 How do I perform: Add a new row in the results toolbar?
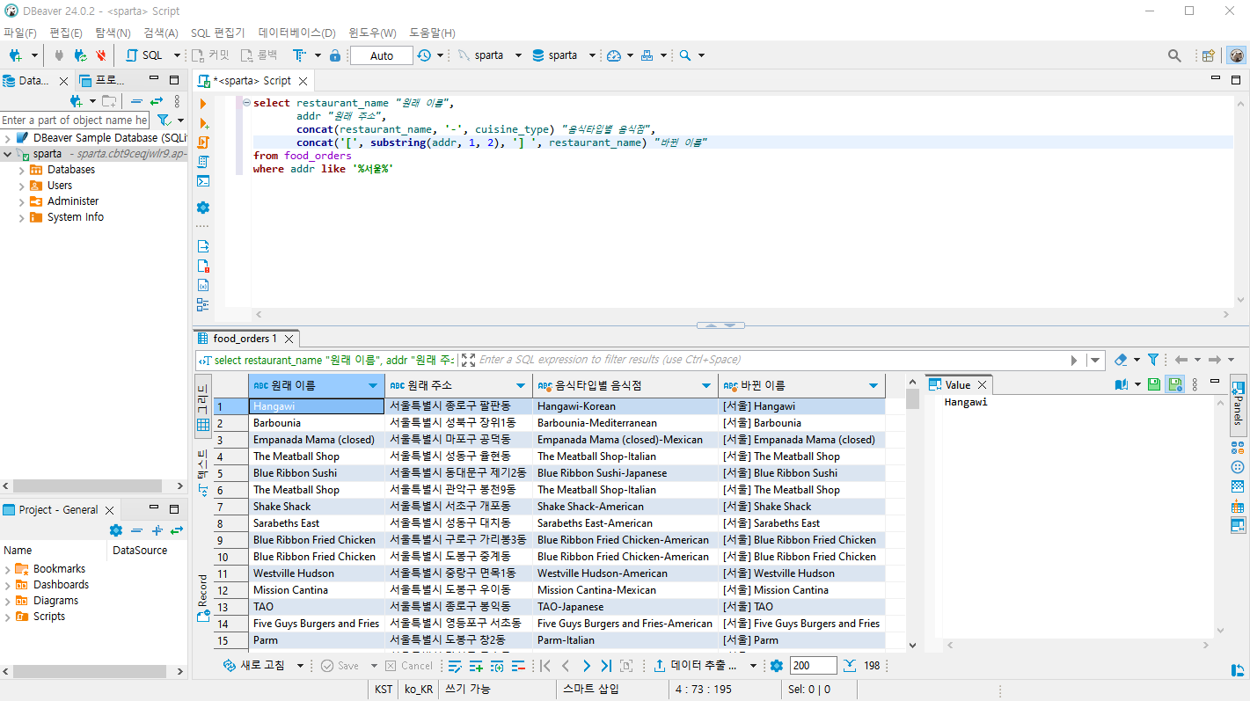[476, 666]
